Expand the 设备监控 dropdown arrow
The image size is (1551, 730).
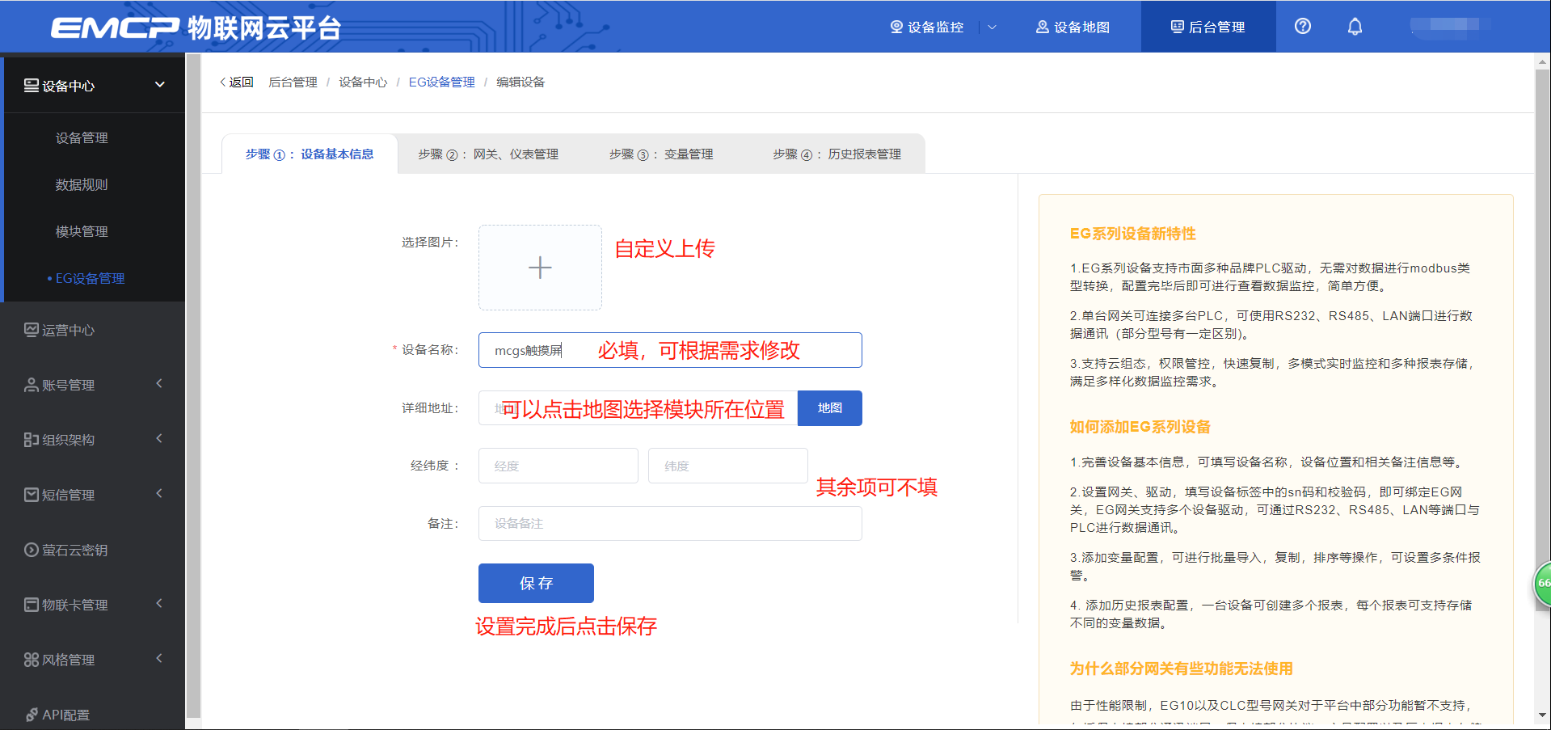pyautogui.click(x=992, y=27)
